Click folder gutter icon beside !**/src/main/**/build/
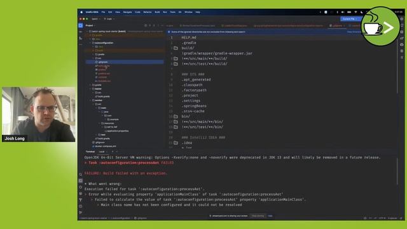Screen dimensions: 407x229 point(176,59)
